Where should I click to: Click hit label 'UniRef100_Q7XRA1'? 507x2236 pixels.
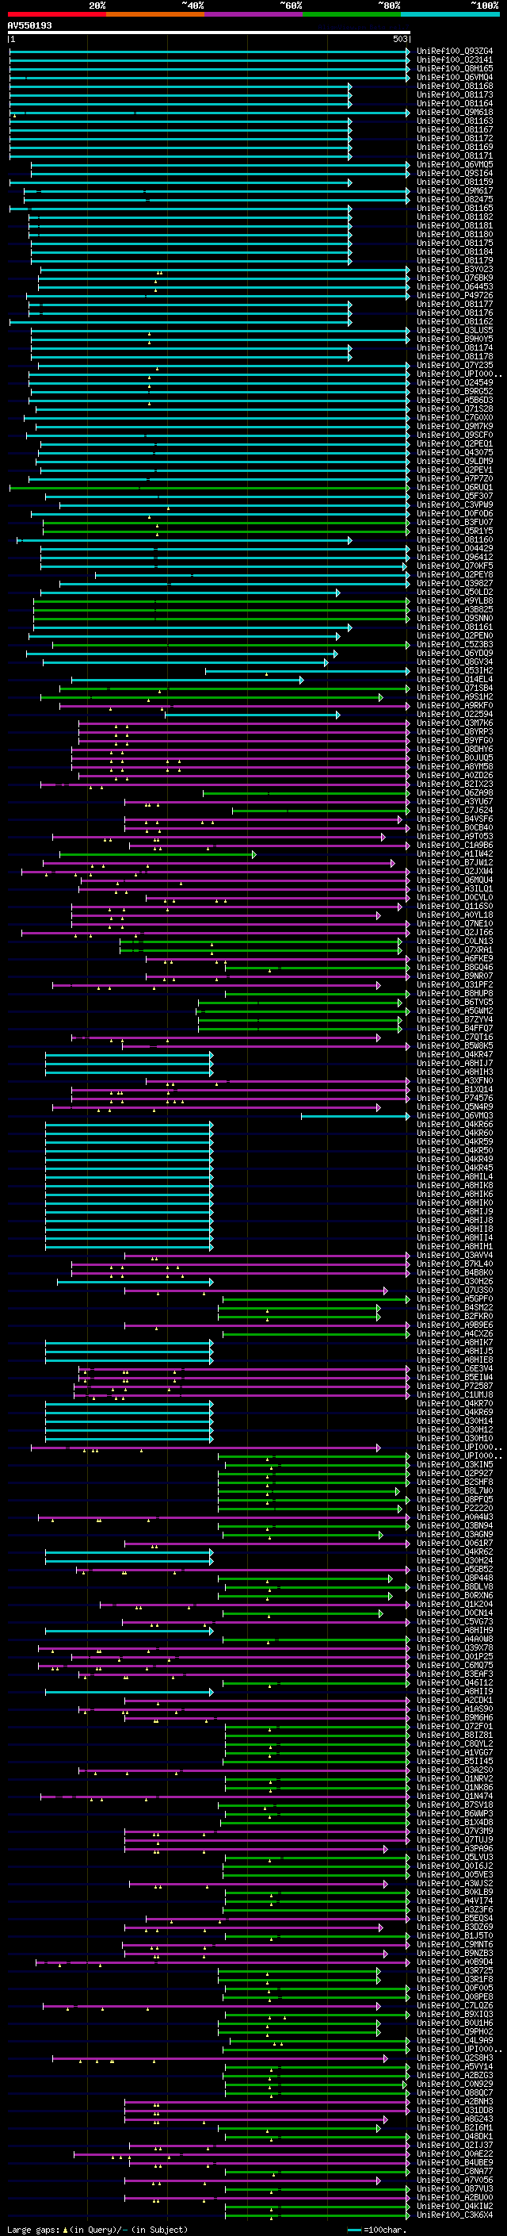(455, 949)
